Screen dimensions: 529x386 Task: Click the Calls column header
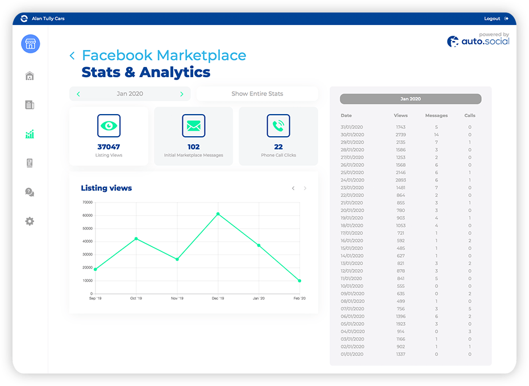469,115
